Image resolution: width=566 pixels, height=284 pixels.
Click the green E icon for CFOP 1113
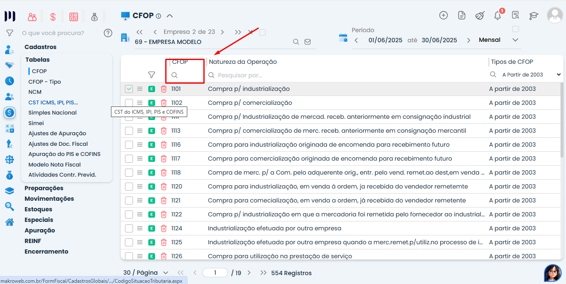pos(152,131)
